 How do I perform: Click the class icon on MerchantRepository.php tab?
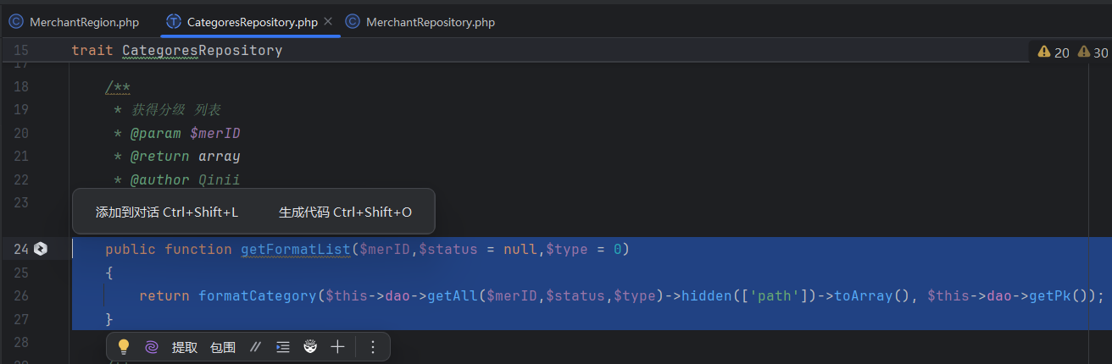[353, 22]
